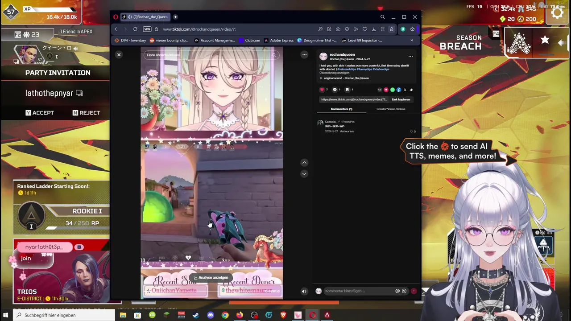
Task: Open Firefox from the taskbar
Action: click(x=240, y=315)
